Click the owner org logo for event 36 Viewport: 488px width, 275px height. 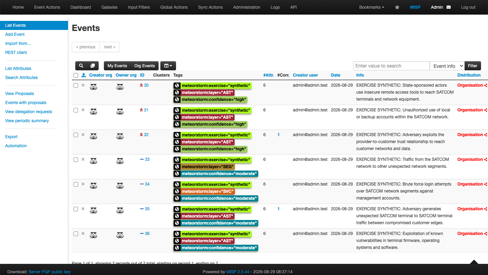[120, 235]
